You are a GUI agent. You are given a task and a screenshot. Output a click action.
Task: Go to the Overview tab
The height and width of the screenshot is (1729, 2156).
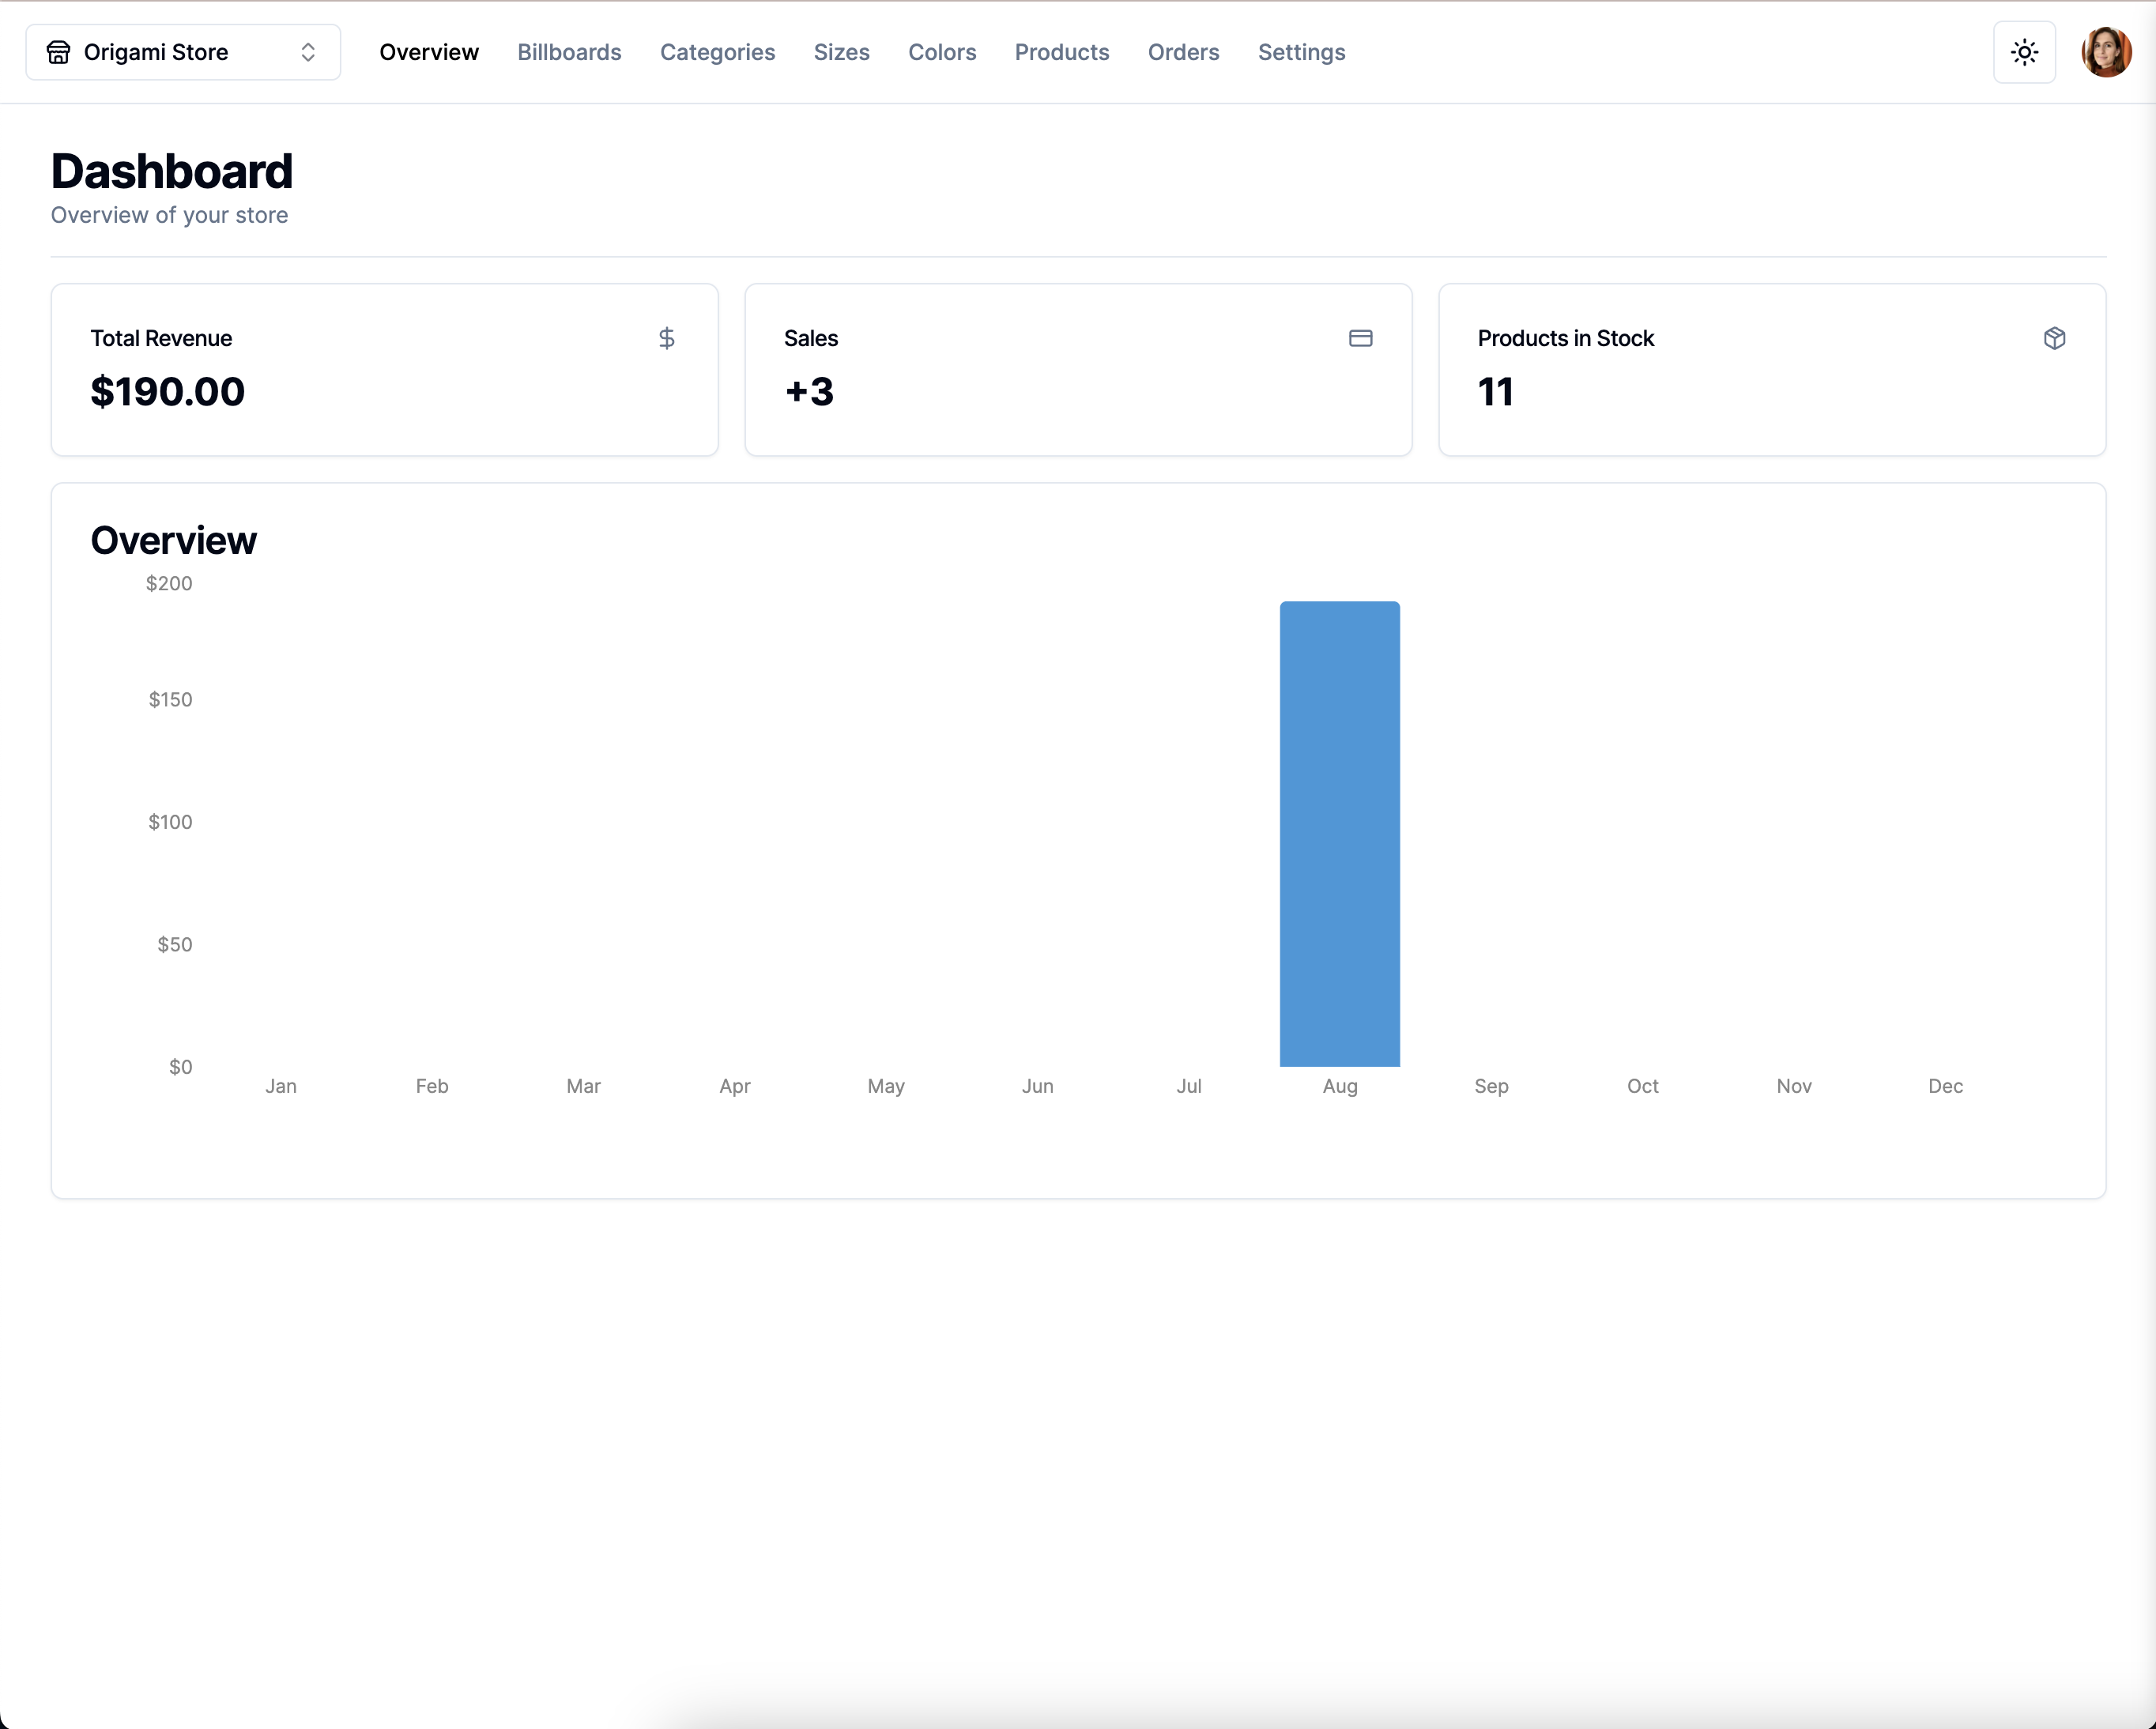429,52
